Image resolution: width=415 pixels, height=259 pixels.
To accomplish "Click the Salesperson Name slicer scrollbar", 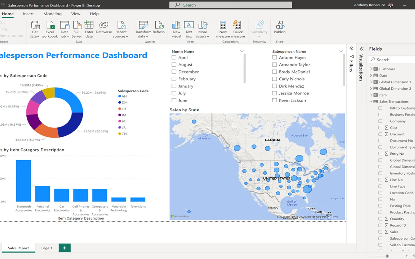I will coord(344,70).
